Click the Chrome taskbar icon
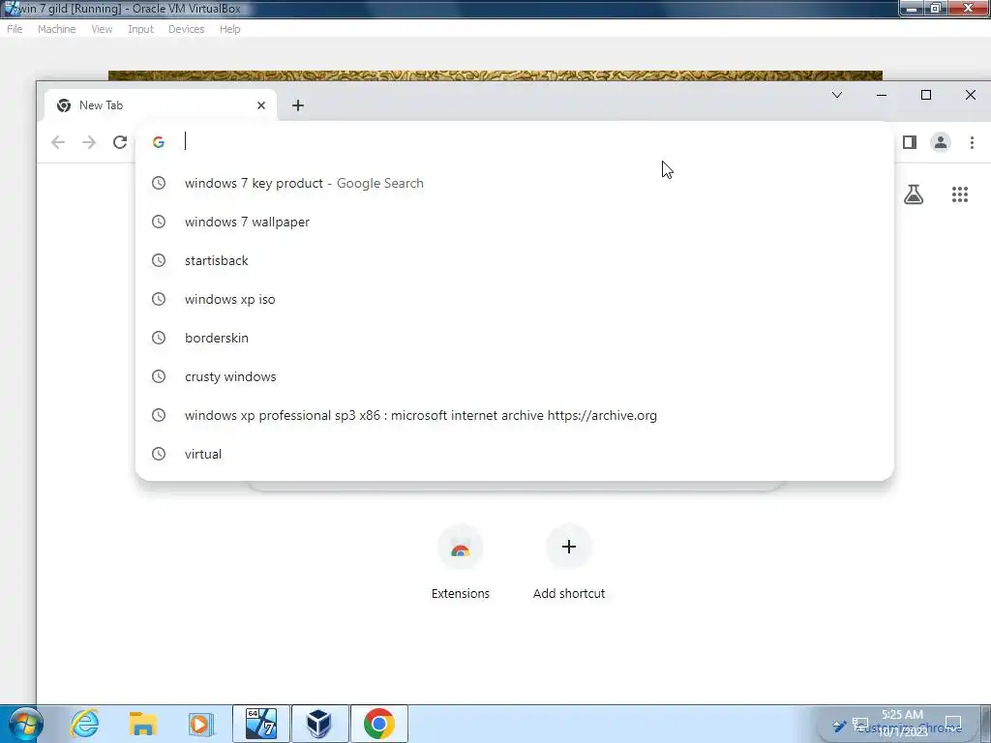The image size is (991, 743). coord(379,724)
